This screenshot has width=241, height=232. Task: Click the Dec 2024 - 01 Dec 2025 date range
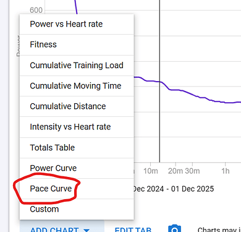(x=174, y=189)
